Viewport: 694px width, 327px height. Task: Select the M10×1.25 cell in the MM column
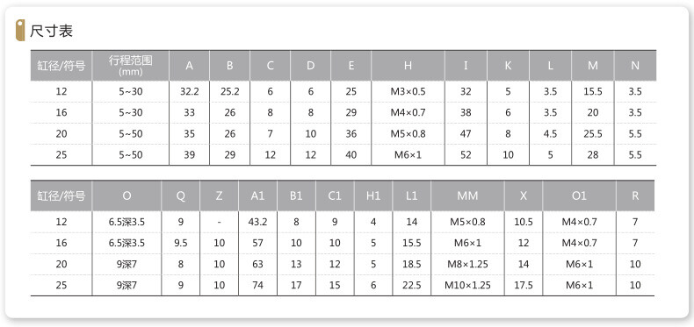[x=467, y=285]
